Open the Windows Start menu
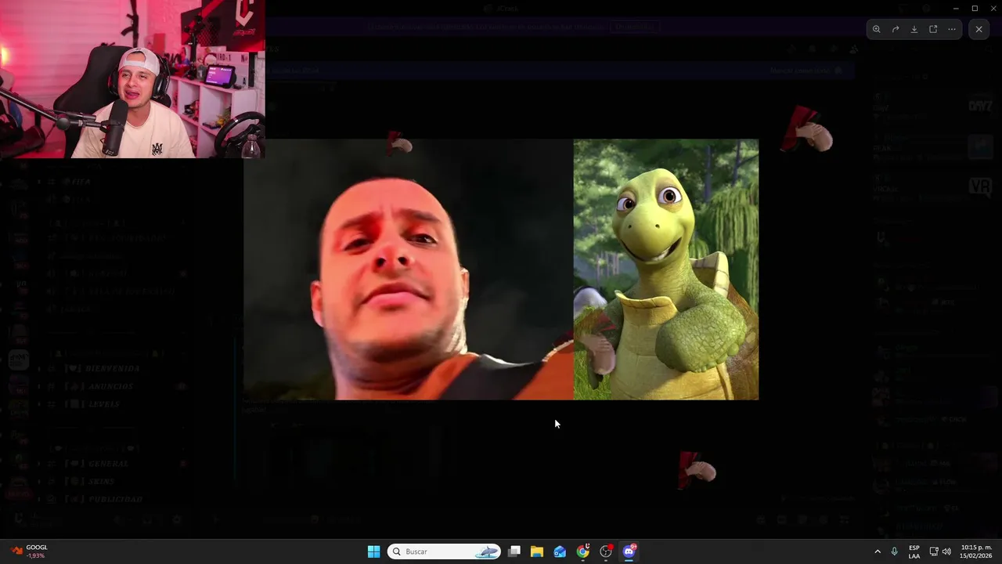 pos(373,551)
